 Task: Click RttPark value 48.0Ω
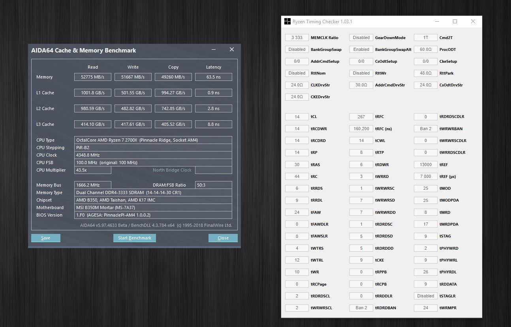(426, 73)
